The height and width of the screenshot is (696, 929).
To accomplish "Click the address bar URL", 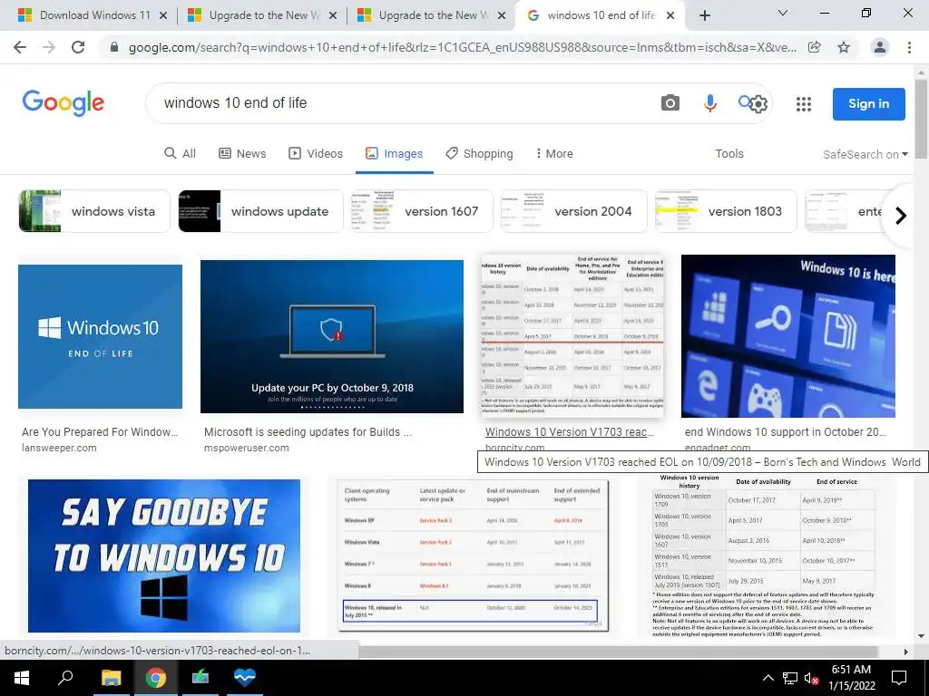I will click(x=462, y=47).
